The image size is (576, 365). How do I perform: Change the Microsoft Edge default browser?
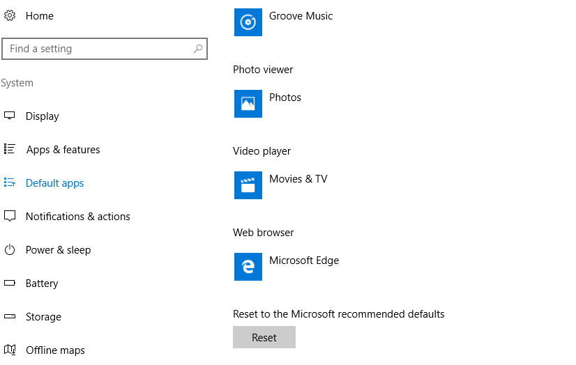click(304, 261)
